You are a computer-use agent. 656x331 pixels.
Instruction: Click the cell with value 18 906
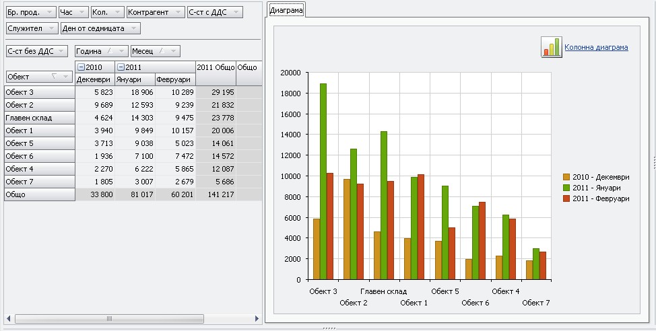(135, 92)
